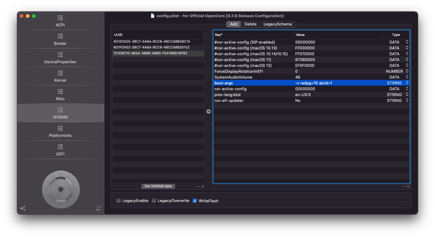Select the PlatformInfo sidebar icon
The image size is (435, 237).
click(x=60, y=128)
